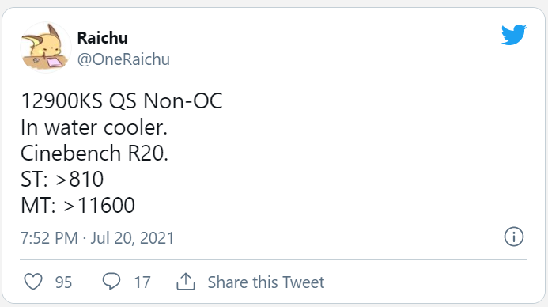Click the Jul 20, 2021 date
Image resolution: width=548 pixels, height=307 pixels.
point(132,238)
